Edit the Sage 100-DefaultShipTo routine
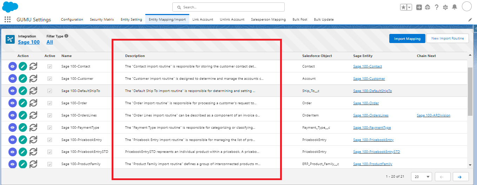The image size is (477, 185). pos(23,91)
